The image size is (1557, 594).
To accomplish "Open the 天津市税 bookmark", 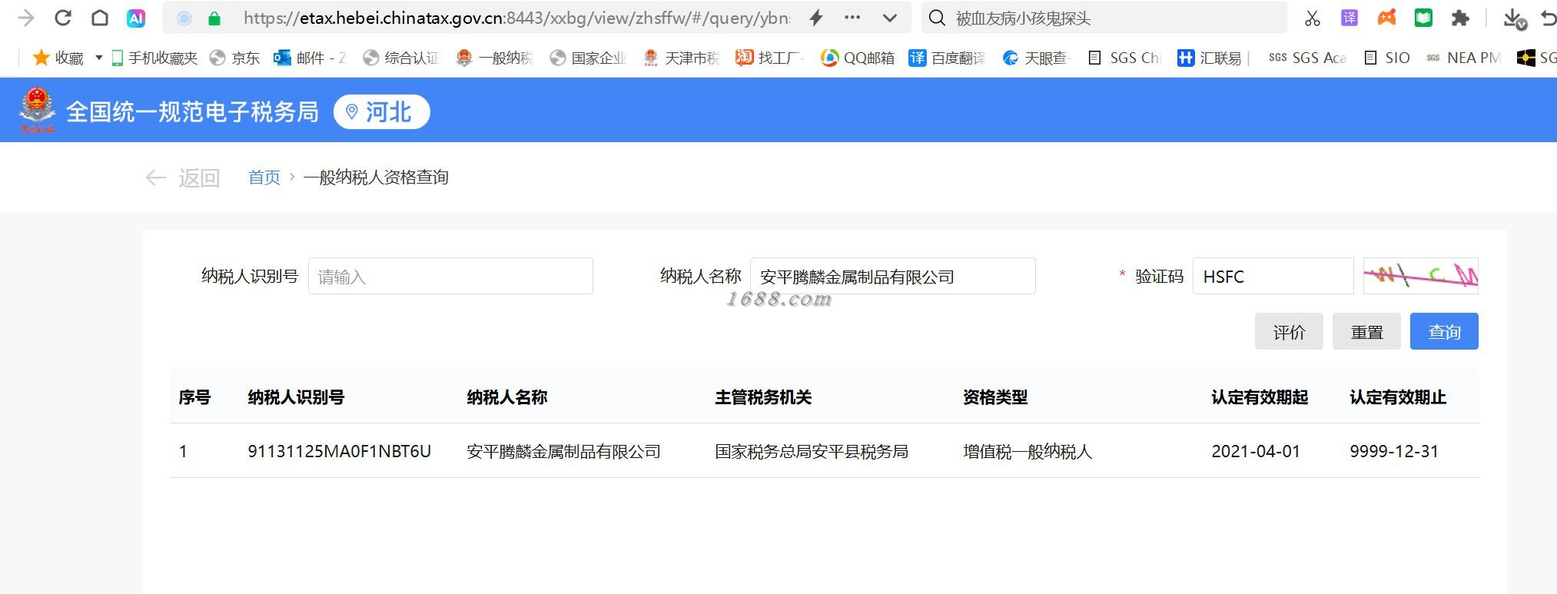I will click(x=681, y=58).
